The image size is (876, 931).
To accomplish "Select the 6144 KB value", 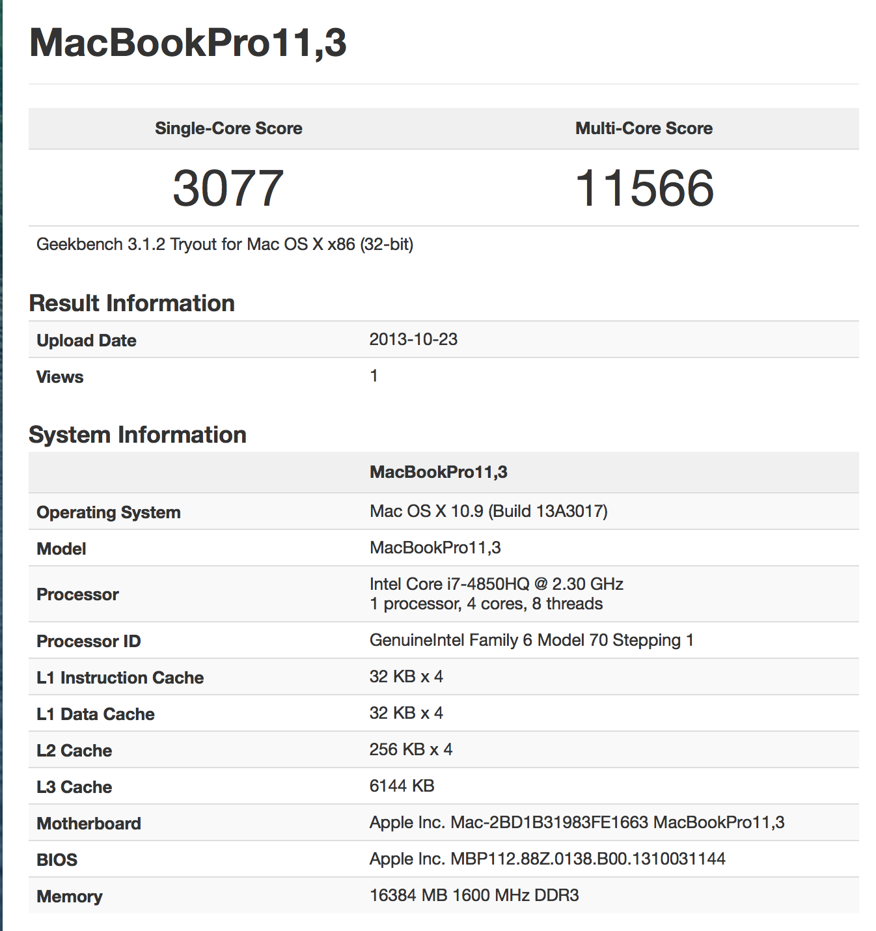I will coord(402,786).
